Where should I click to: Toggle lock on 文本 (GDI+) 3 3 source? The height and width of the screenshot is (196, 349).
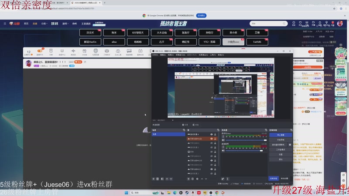click(215, 160)
